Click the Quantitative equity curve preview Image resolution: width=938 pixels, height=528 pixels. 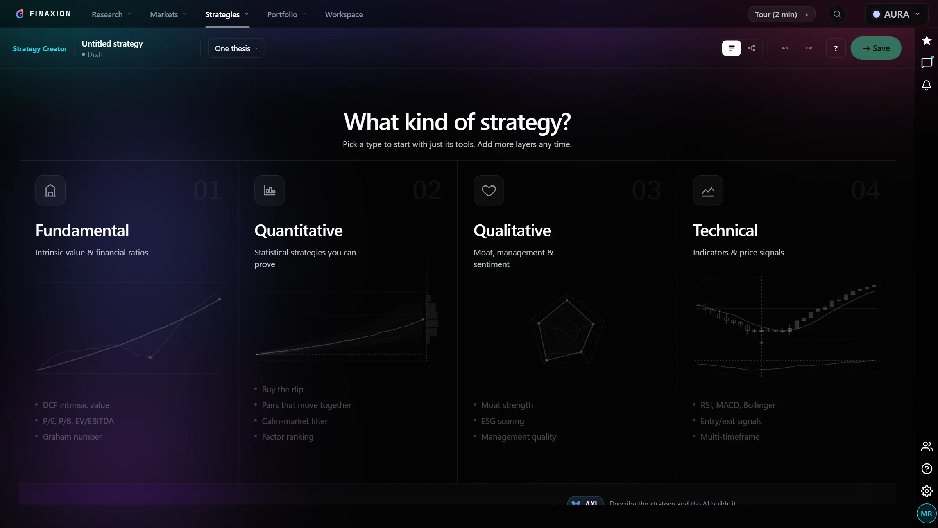[347, 326]
